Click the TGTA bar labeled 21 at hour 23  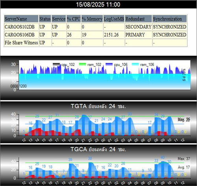(x=97, y=130)
